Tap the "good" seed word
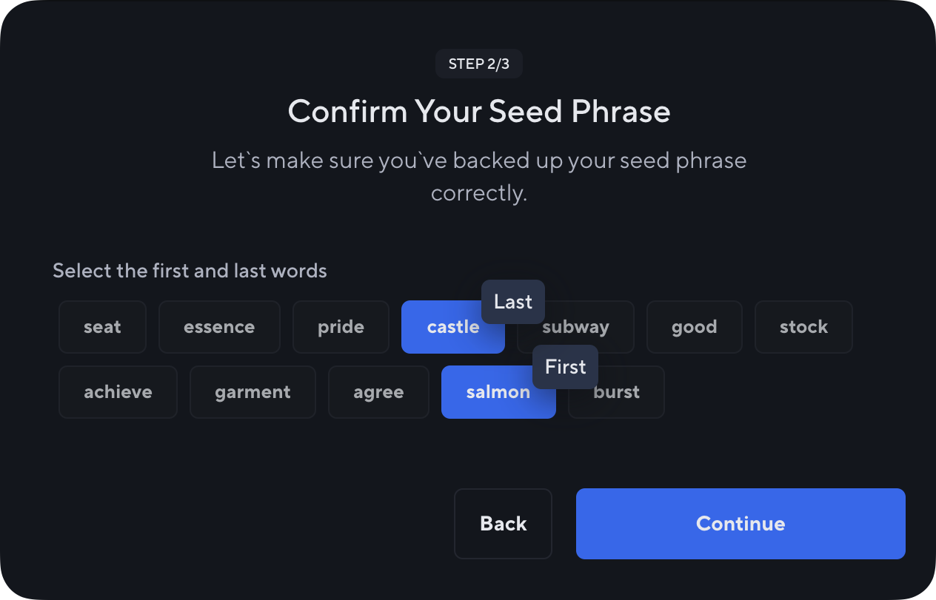The width and height of the screenshot is (936, 600). (x=694, y=327)
